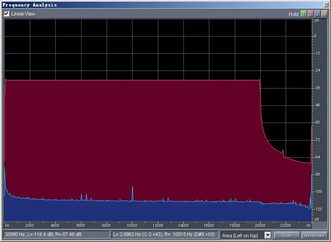Click the 6000 frequency axis label

pyautogui.click(x=81, y=225)
